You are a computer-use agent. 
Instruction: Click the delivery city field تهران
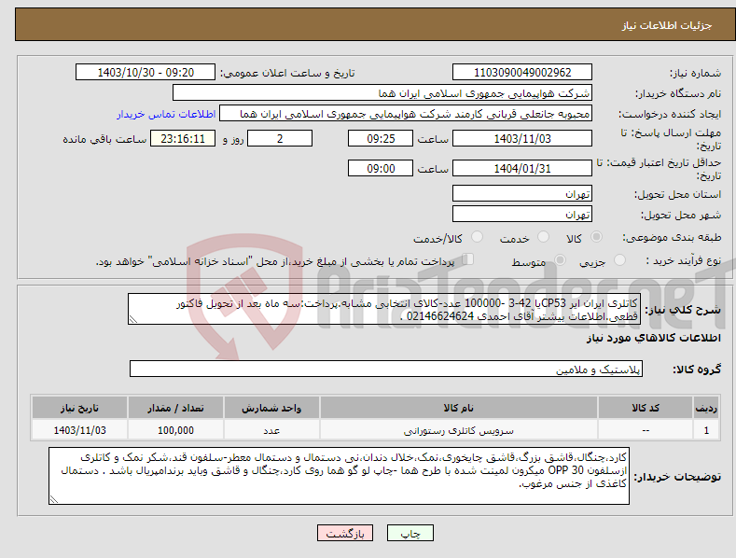pos(522,215)
